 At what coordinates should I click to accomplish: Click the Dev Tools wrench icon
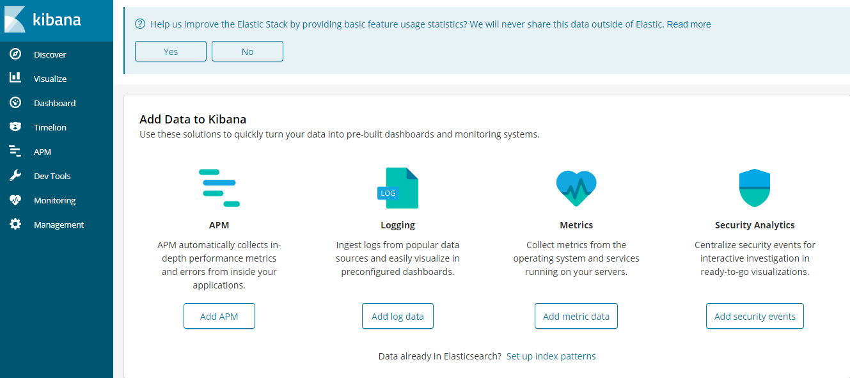[15, 176]
